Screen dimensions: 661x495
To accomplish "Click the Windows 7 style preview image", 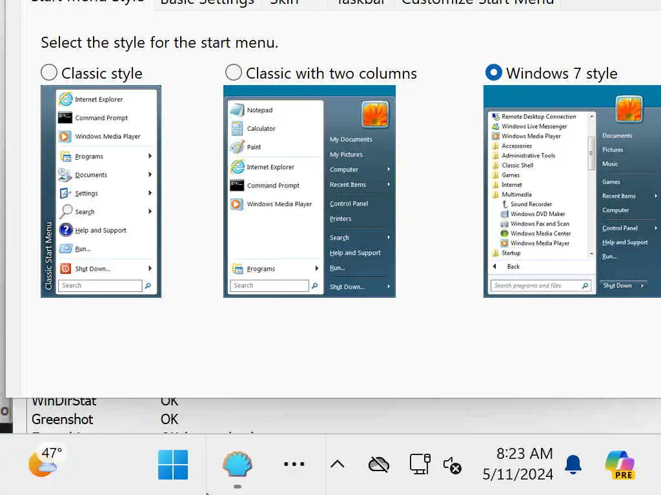I will pos(572,191).
